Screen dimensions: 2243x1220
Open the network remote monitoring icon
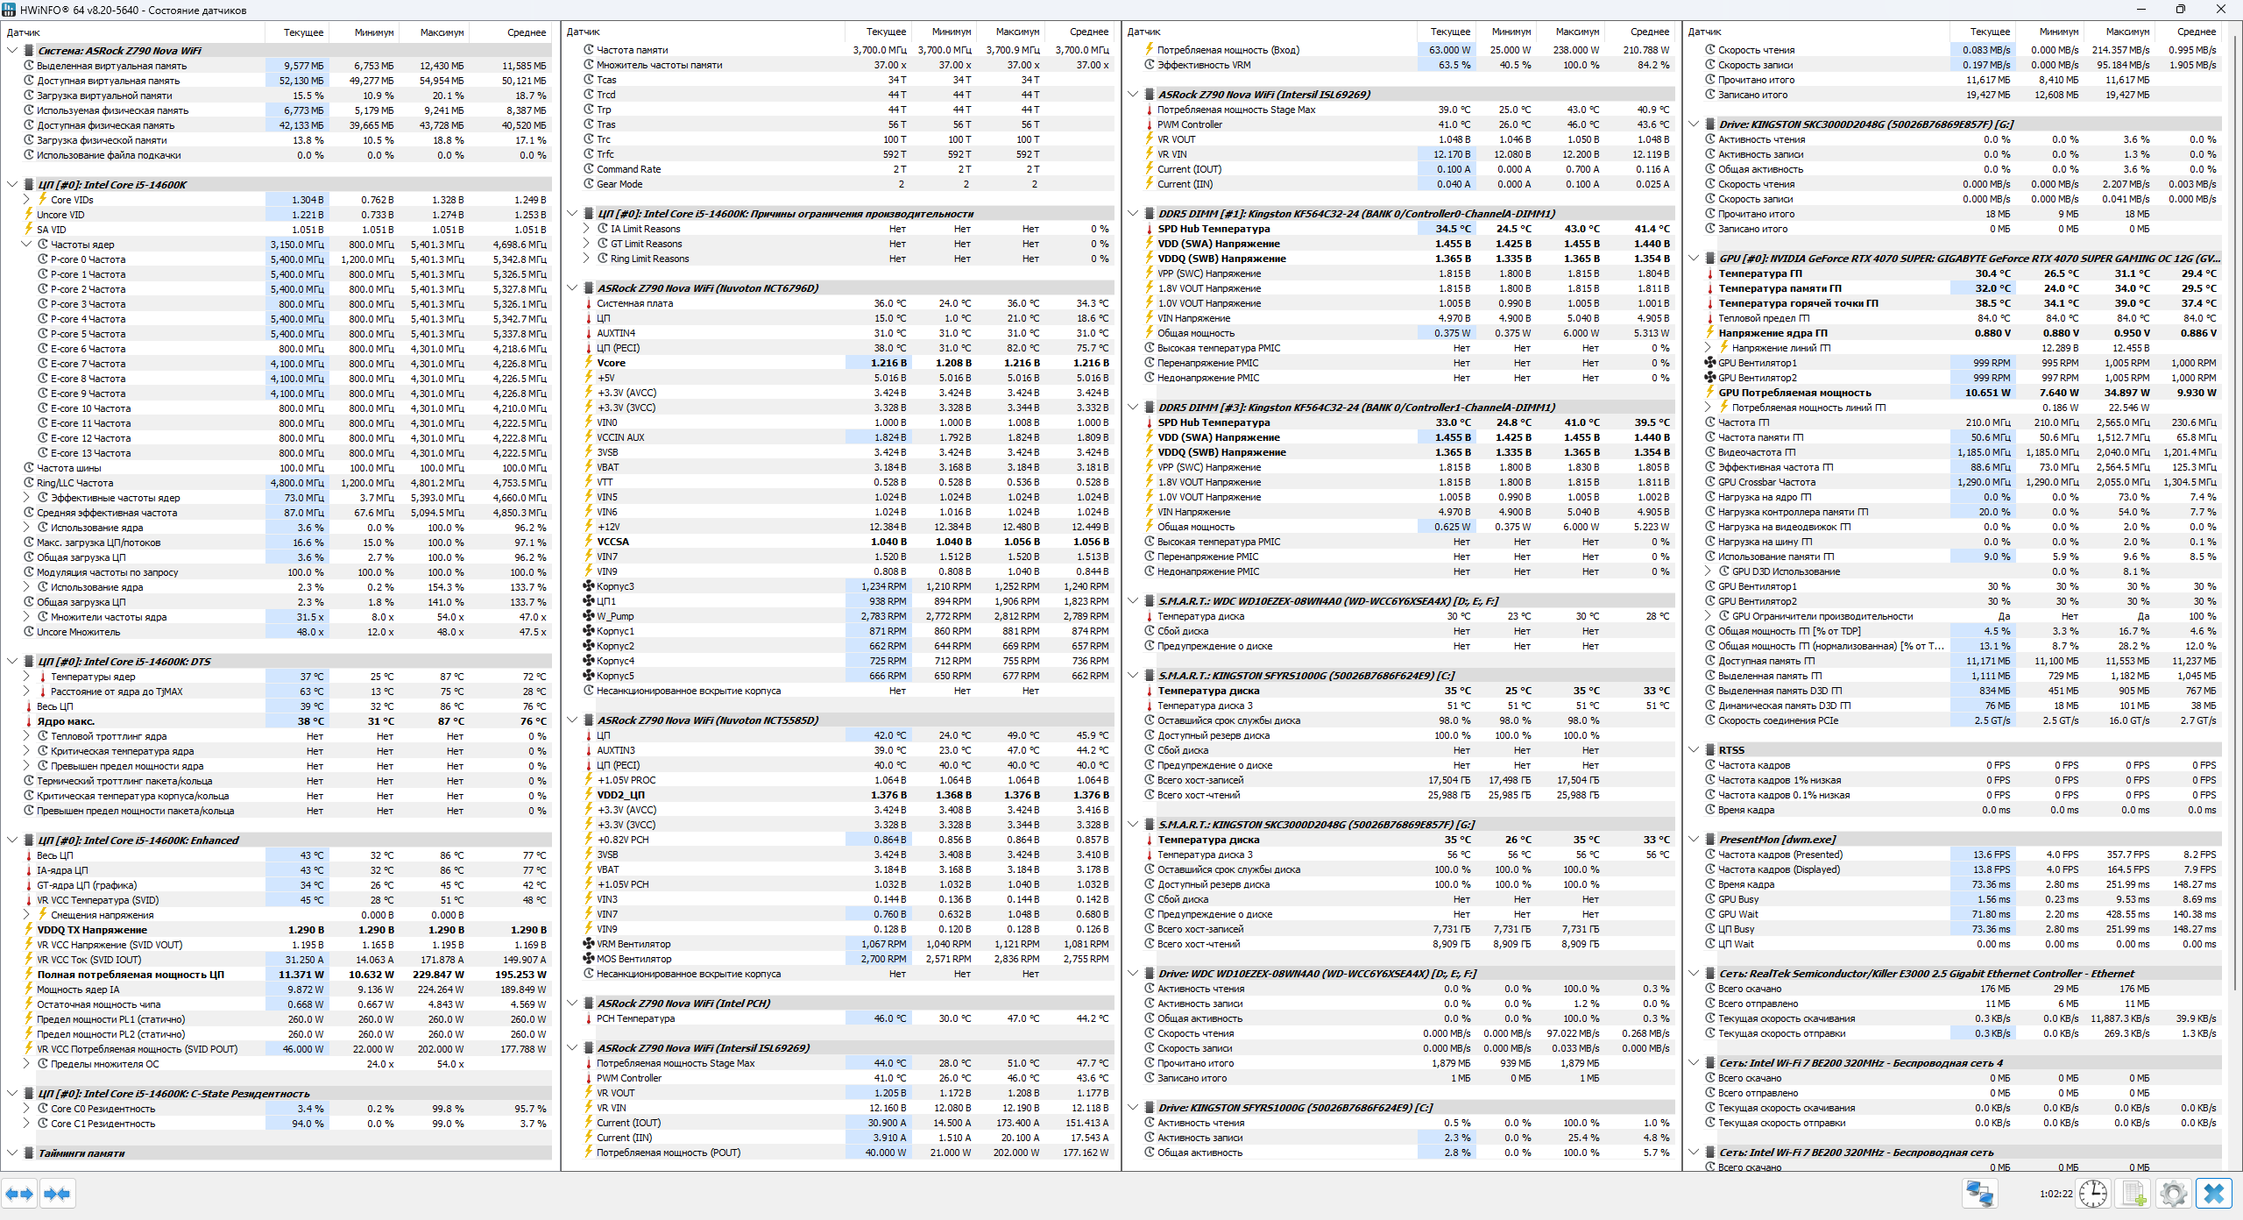coord(1979,1194)
